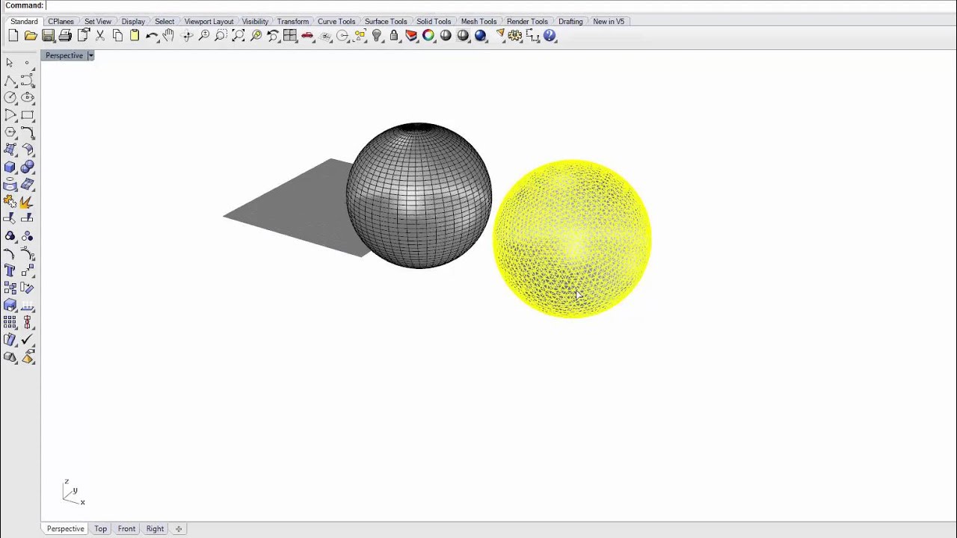Screen dimensions: 957x538
Task: Open a file with folder icon
Action: [x=31, y=36]
